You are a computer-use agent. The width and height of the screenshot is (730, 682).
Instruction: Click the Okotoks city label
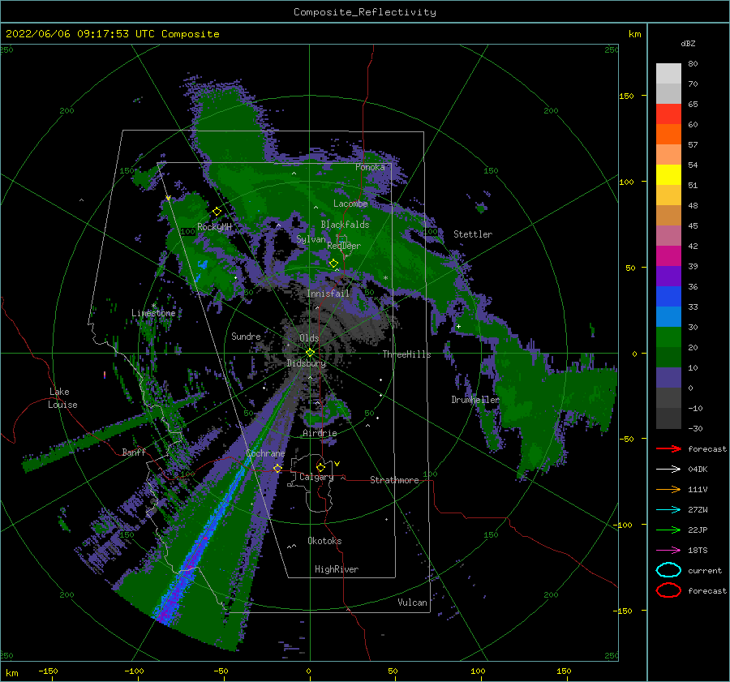coord(324,542)
